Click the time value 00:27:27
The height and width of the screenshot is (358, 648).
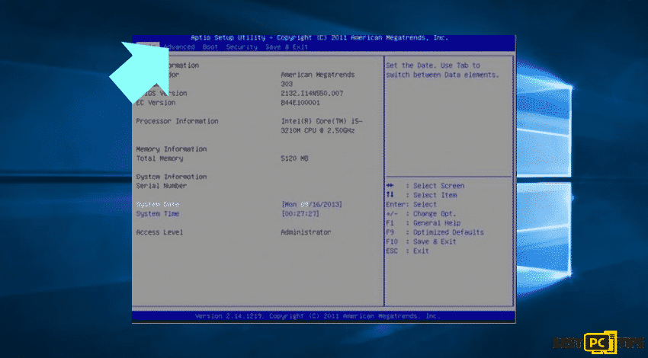coord(300,214)
